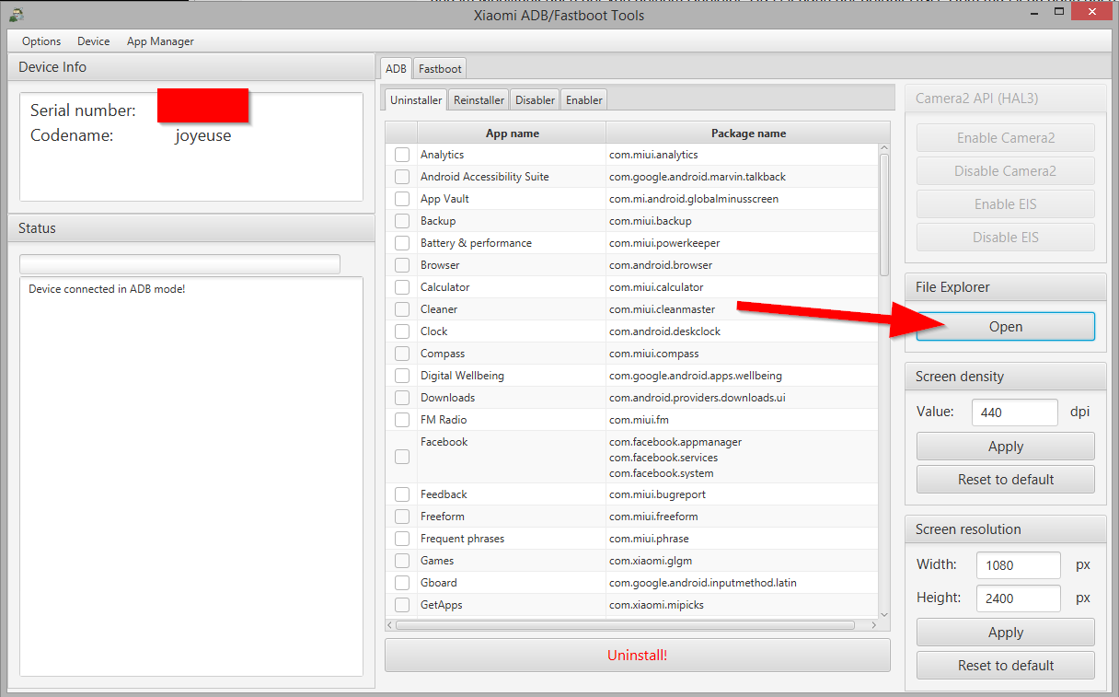Click the app icon in the title bar
1119x697 pixels.
click(17, 15)
